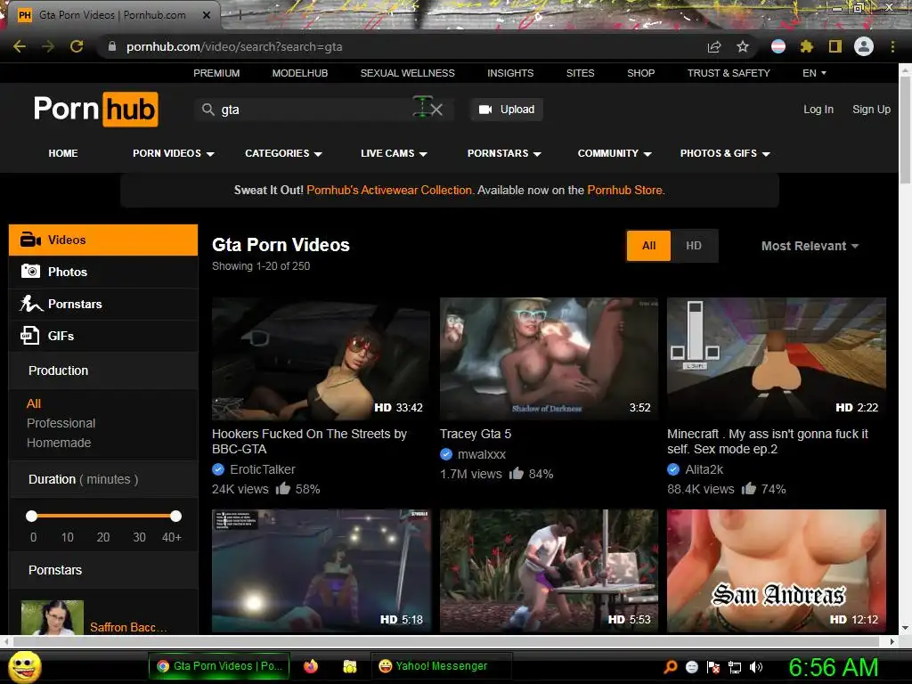This screenshot has width=912, height=684.
Task: Open the striped flag extension icon
Action: (x=778, y=46)
